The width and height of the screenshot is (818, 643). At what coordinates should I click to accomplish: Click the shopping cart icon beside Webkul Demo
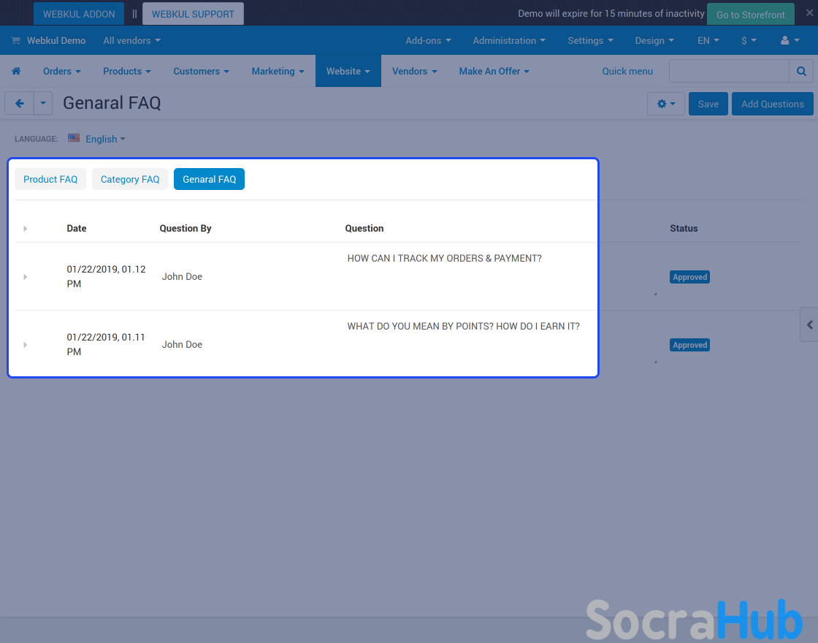pyautogui.click(x=15, y=41)
